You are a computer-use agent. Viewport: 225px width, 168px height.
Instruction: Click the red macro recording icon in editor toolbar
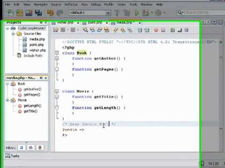(156, 30)
